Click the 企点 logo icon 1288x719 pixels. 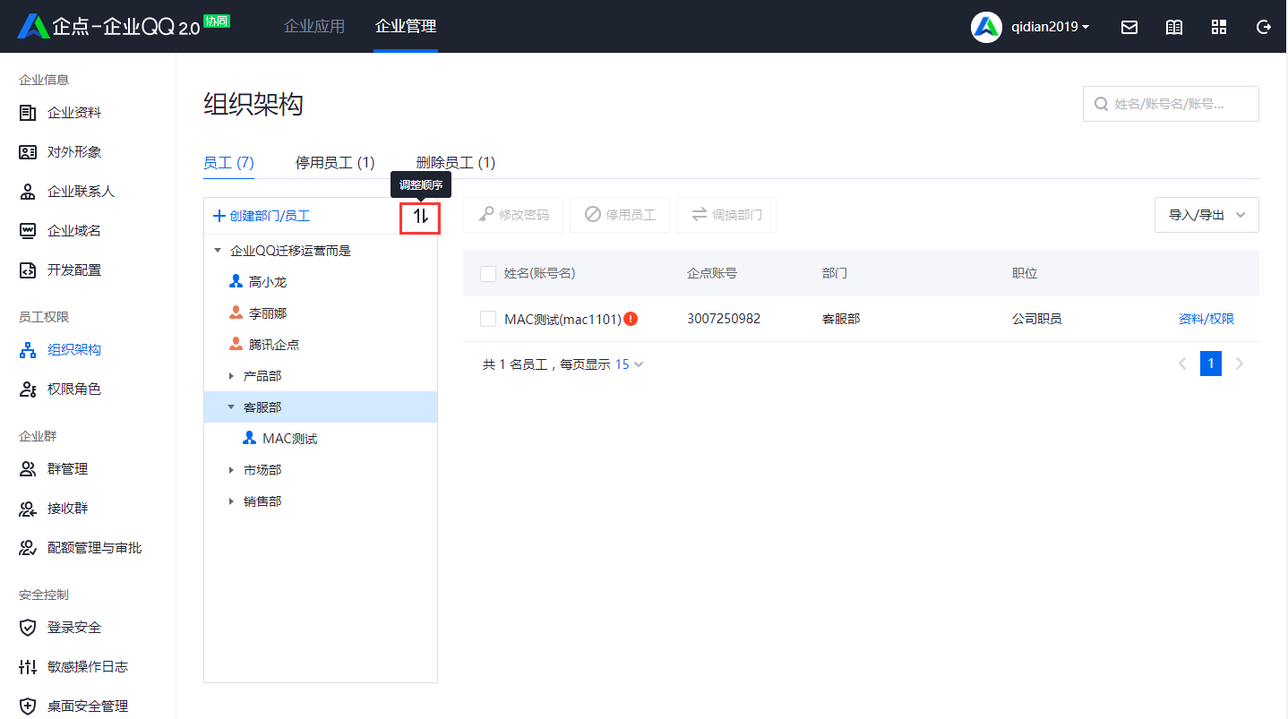click(x=33, y=27)
